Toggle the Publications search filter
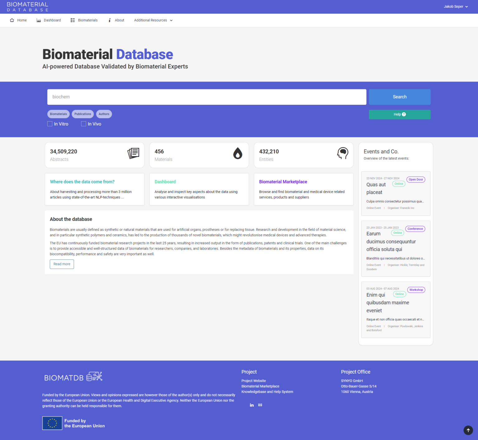 (x=82, y=114)
